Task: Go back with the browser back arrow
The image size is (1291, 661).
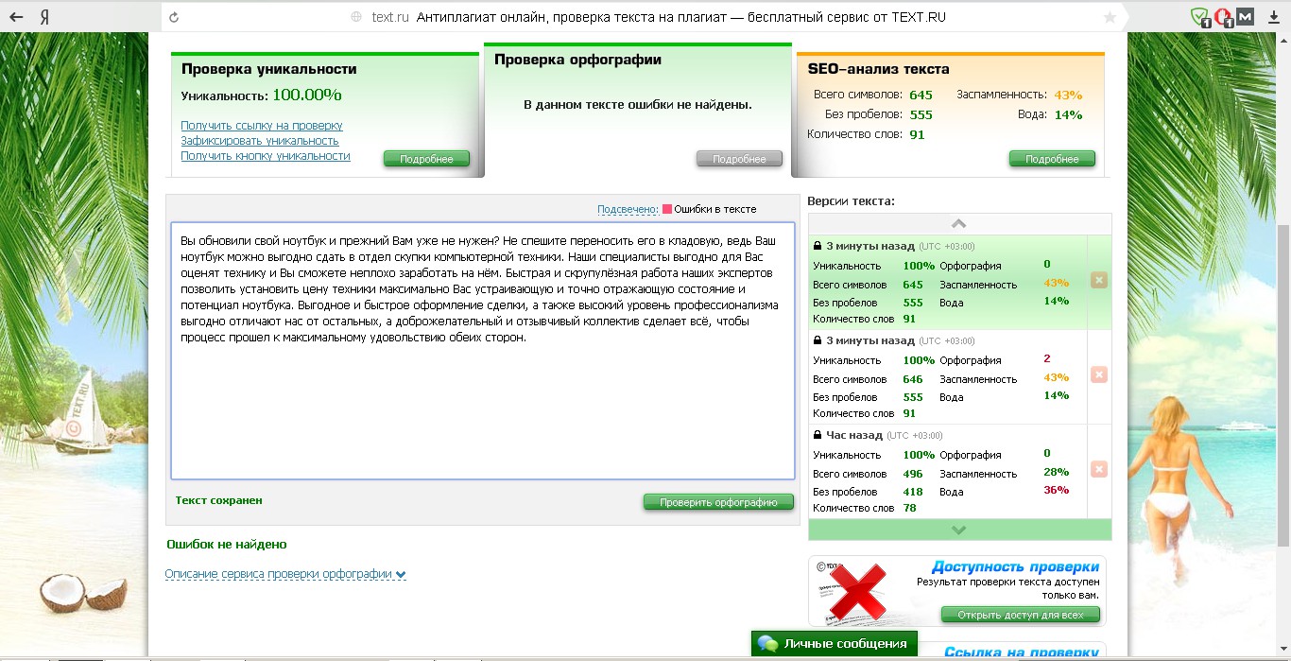Action: 17,17
